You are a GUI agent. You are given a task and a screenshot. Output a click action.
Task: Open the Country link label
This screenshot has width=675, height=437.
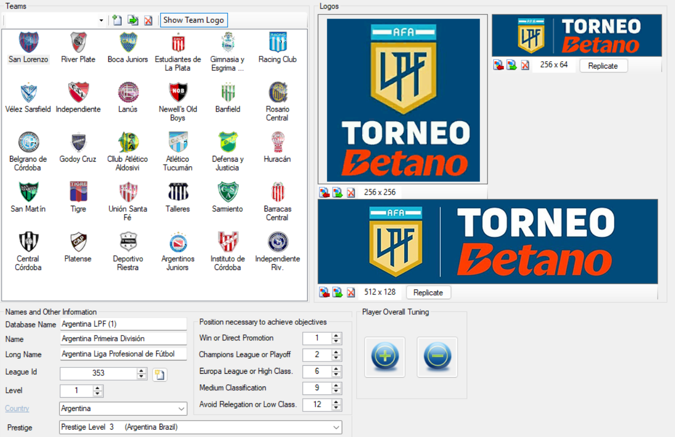click(x=17, y=408)
